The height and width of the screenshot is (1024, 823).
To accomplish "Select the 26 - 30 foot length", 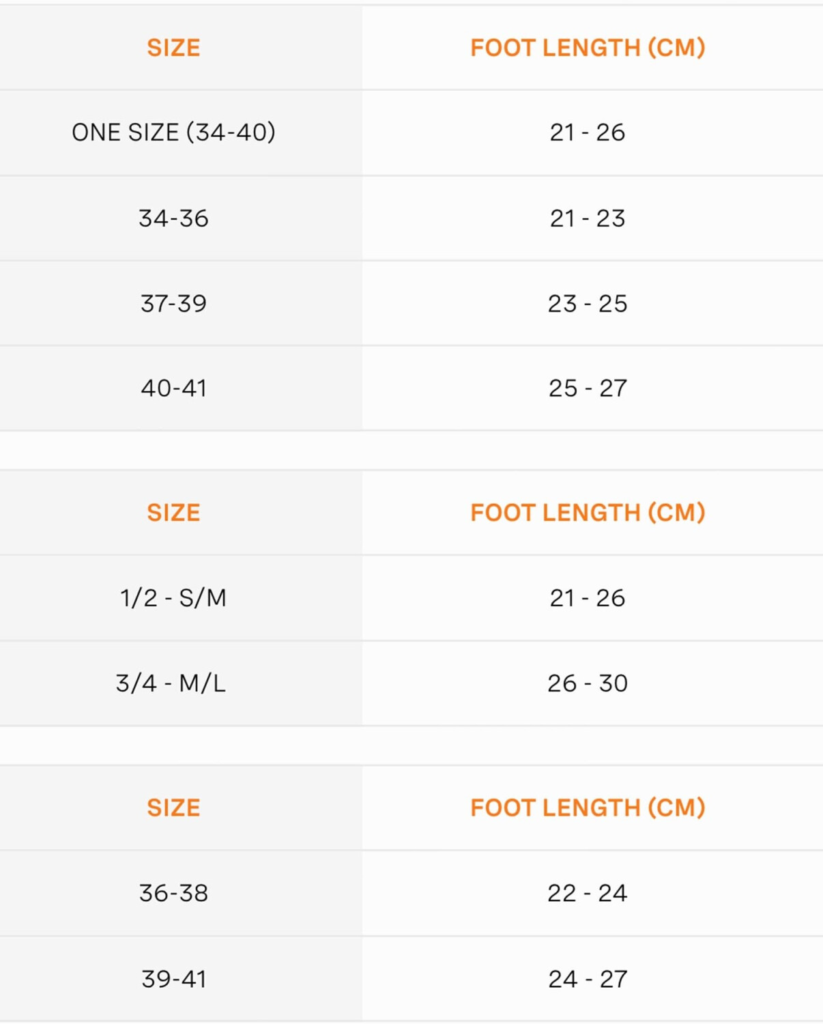I will 587,683.
